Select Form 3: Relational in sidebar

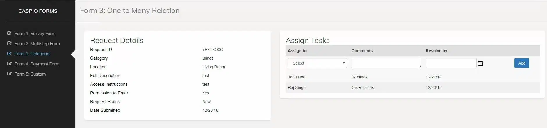click(32, 54)
